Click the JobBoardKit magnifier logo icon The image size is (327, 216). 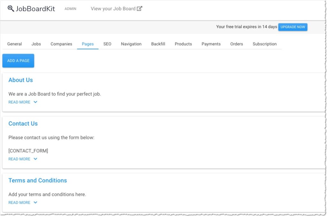pos(11,9)
